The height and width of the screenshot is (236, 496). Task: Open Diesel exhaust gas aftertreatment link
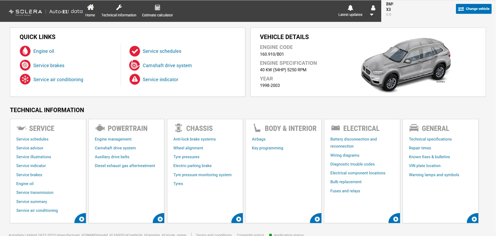125,166
